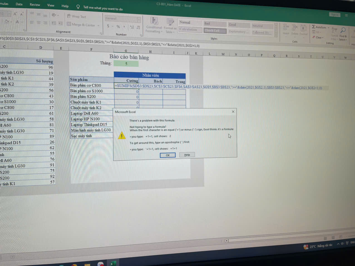Toggle Wrap Text
This screenshot has width=355, height=266.
[77, 16]
